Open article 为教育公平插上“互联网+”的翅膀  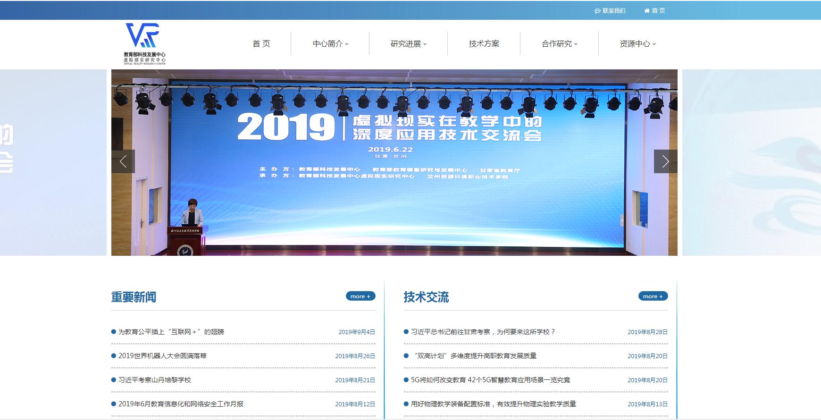[x=171, y=332]
